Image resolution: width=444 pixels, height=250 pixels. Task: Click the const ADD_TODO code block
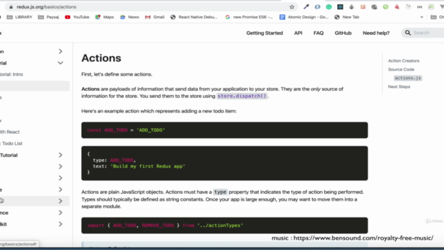tap(225, 130)
